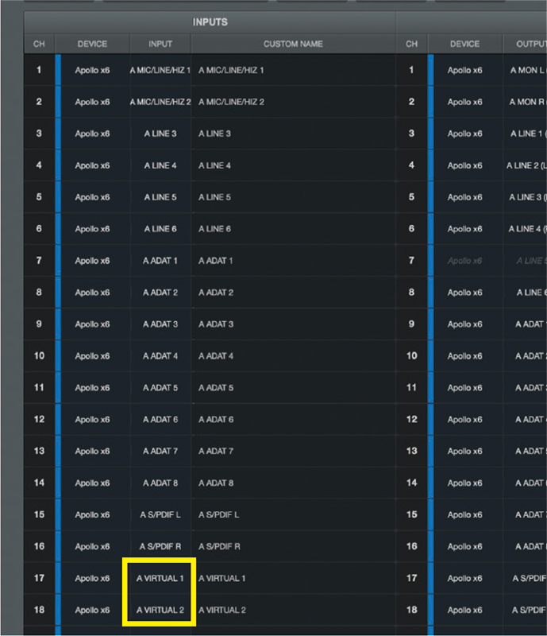Open input cell A LINE 4
This screenshot has height=636, width=547.
coord(160,165)
